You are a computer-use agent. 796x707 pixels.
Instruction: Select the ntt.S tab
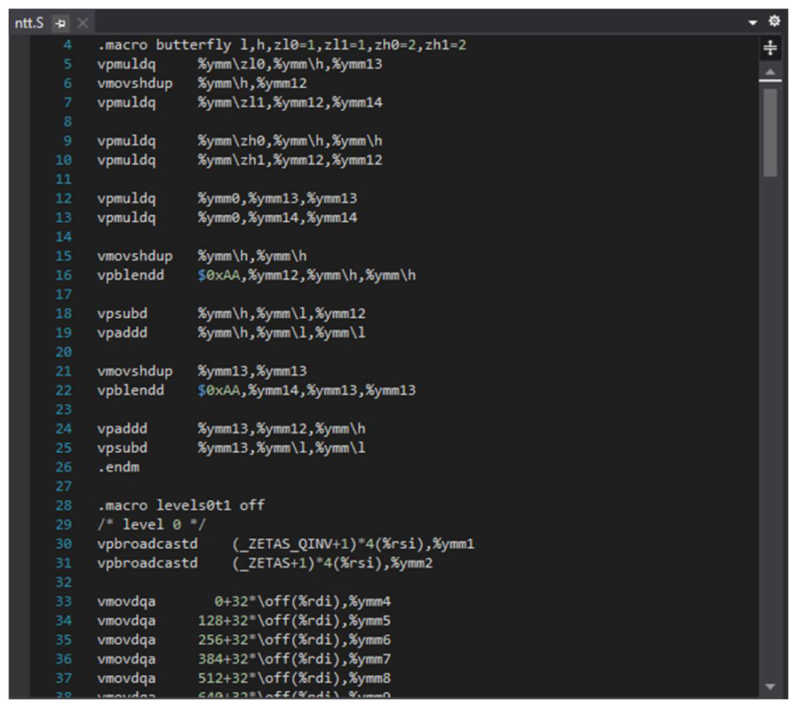pyautogui.click(x=29, y=23)
